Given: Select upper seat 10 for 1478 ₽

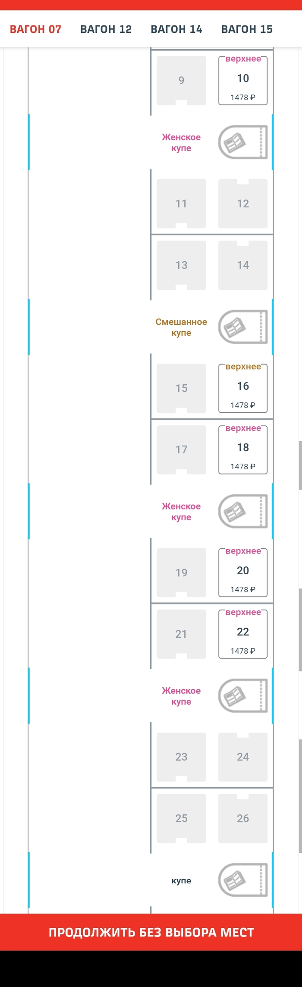Looking at the screenshot, I should tap(243, 80).
